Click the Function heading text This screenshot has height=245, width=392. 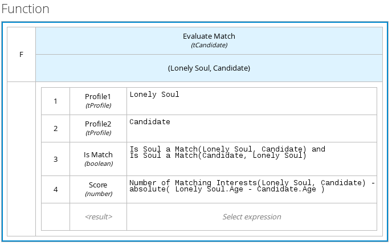(25, 9)
